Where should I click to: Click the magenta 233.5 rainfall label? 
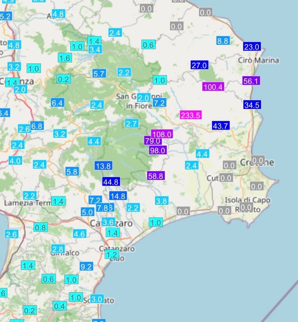click(x=191, y=115)
